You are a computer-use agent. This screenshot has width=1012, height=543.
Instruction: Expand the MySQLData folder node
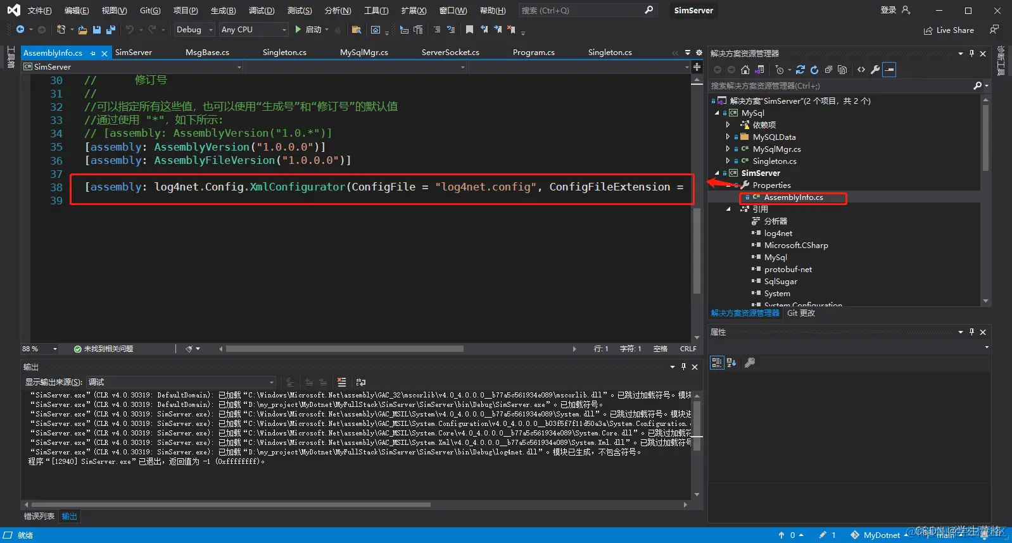click(728, 137)
